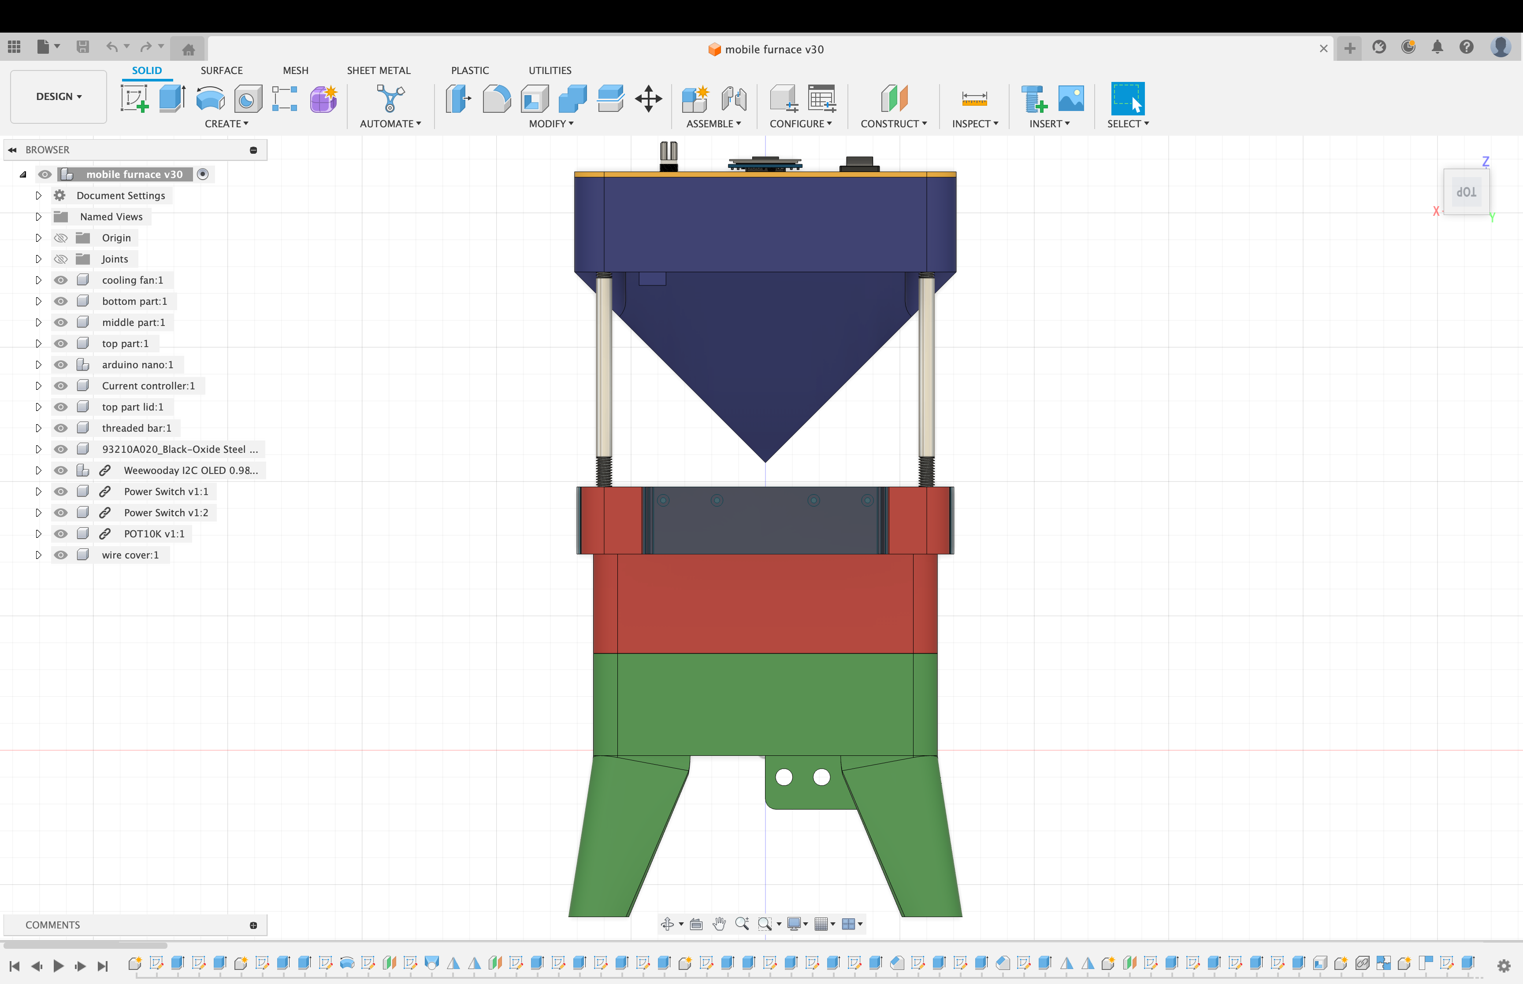This screenshot has height=984, width=1523.
Task: Save the document with the Save icon
Action: [x=82, y=47]
